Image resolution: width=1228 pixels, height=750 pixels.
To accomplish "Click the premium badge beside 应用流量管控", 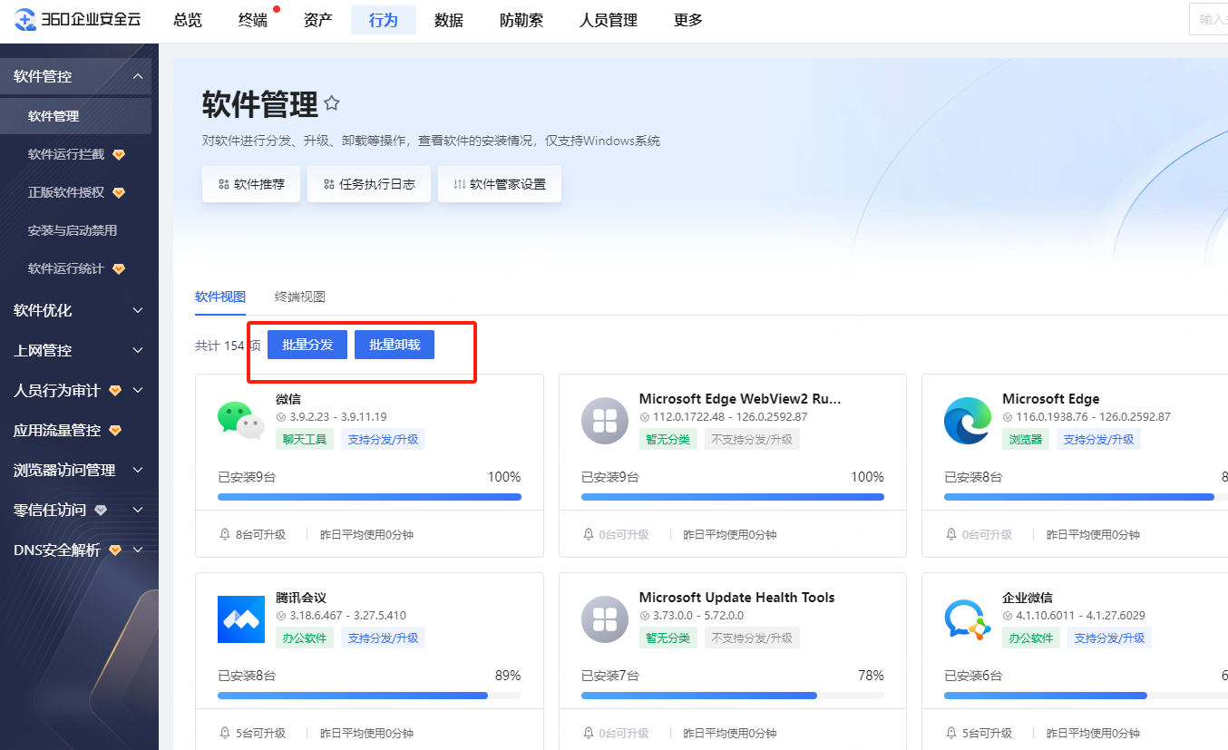I will click(x=115, y=431).
